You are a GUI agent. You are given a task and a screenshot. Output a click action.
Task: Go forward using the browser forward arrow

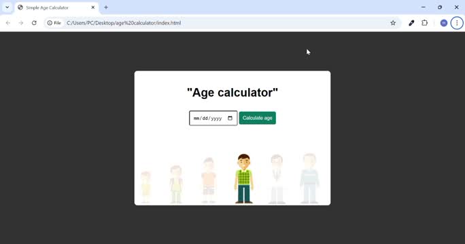(x=21, y=23)
